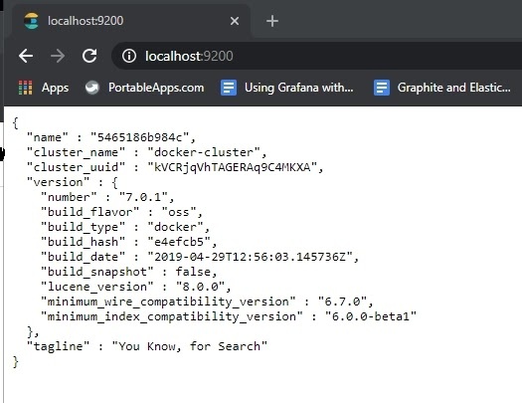Click the browser back arrow
Image resolution: width=522 pixels, height=403 pixels.
click(26, 56)
